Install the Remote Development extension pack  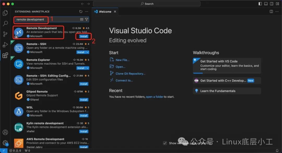pos(84,36)
